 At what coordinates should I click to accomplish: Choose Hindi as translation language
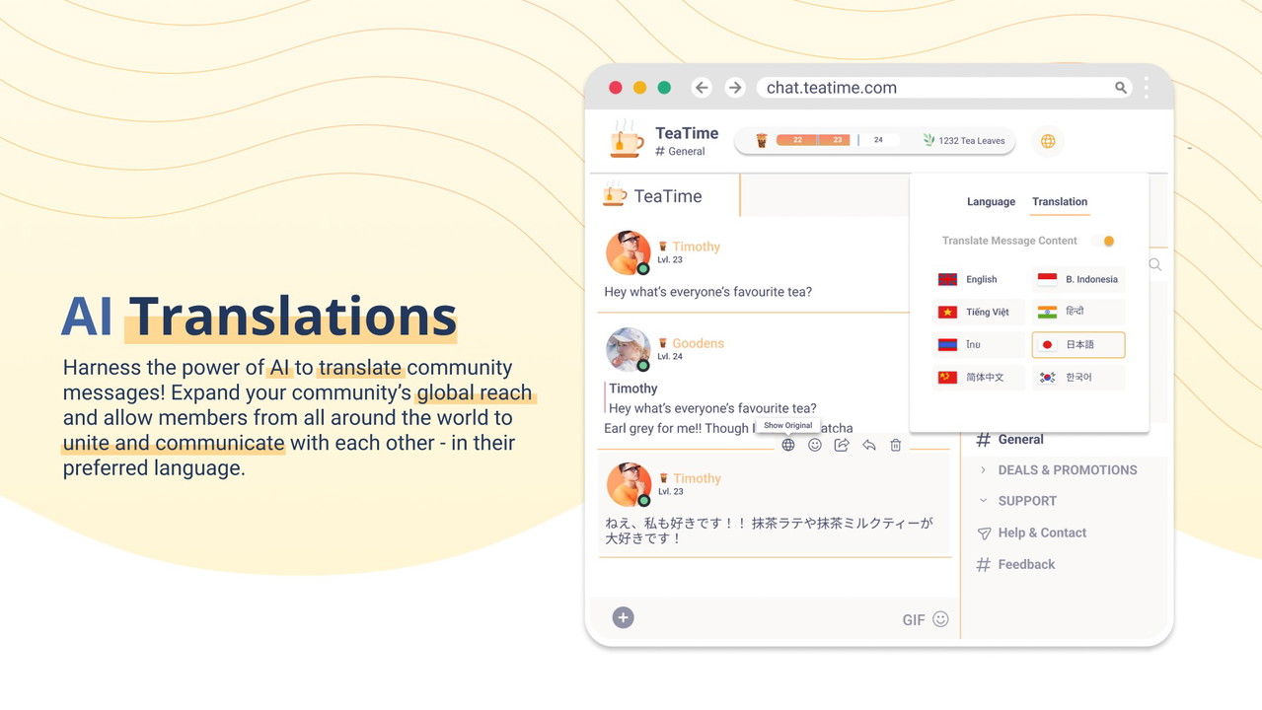pyautogui.click(x=1078, y=312)
